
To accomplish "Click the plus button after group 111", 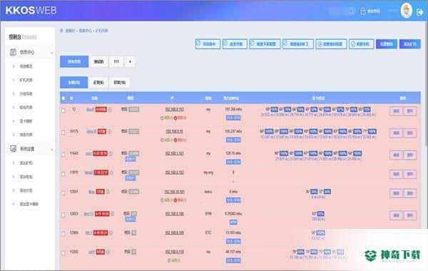I will click(x=130, y=61).
